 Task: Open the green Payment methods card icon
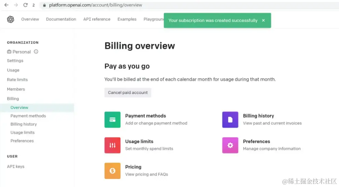(112, 120)
